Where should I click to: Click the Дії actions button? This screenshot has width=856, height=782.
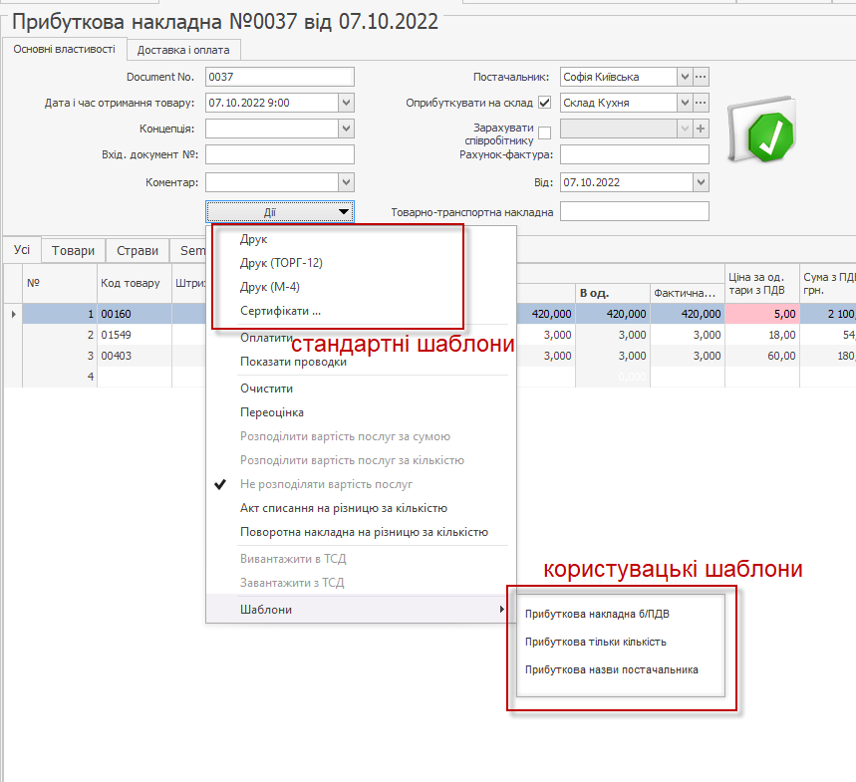coord(280,211)
